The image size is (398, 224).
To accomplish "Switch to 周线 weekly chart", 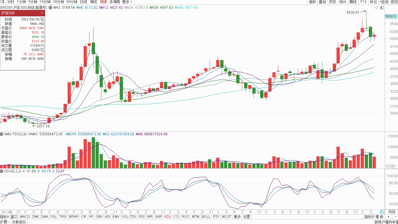I will tap(93, 2).
